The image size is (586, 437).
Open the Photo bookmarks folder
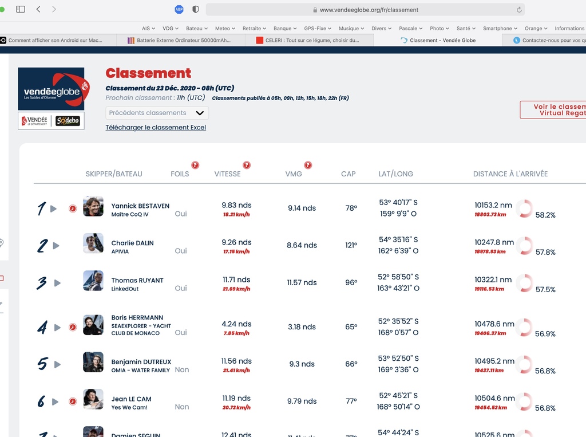439,29
